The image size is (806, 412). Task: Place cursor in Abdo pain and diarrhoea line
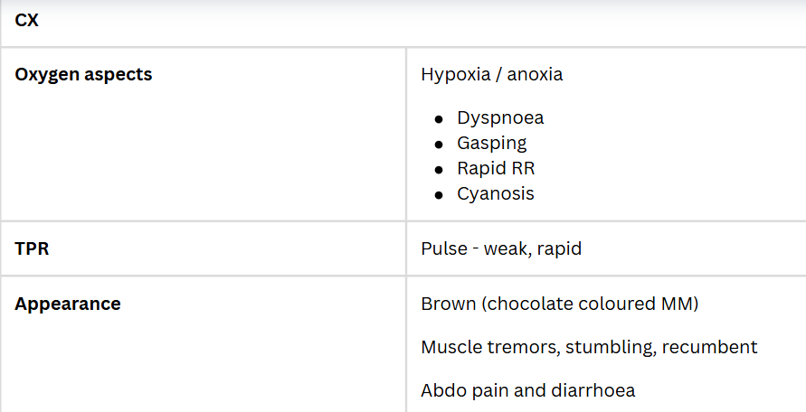(x=527, y=390)
